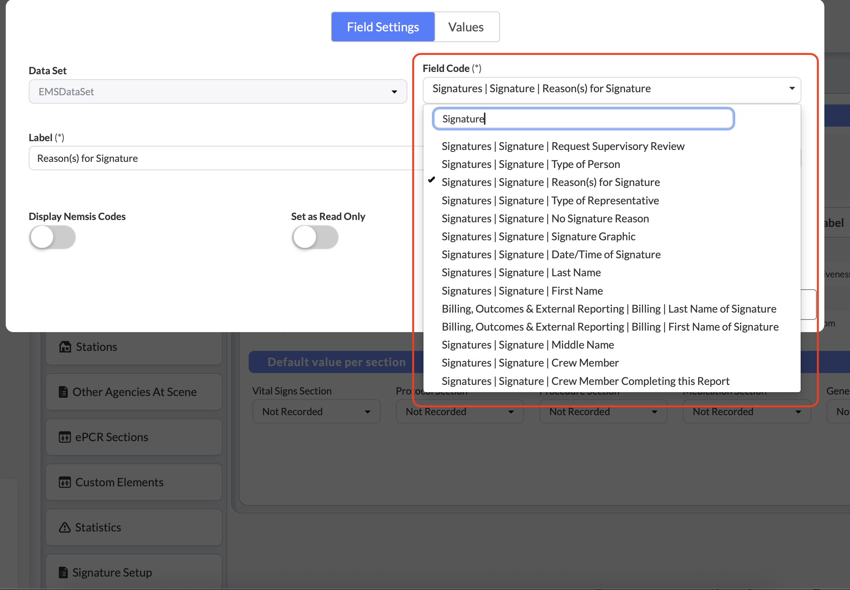
Task: Click the checkmark next to Reason(s) for Signature
Action: coord(432,180)
